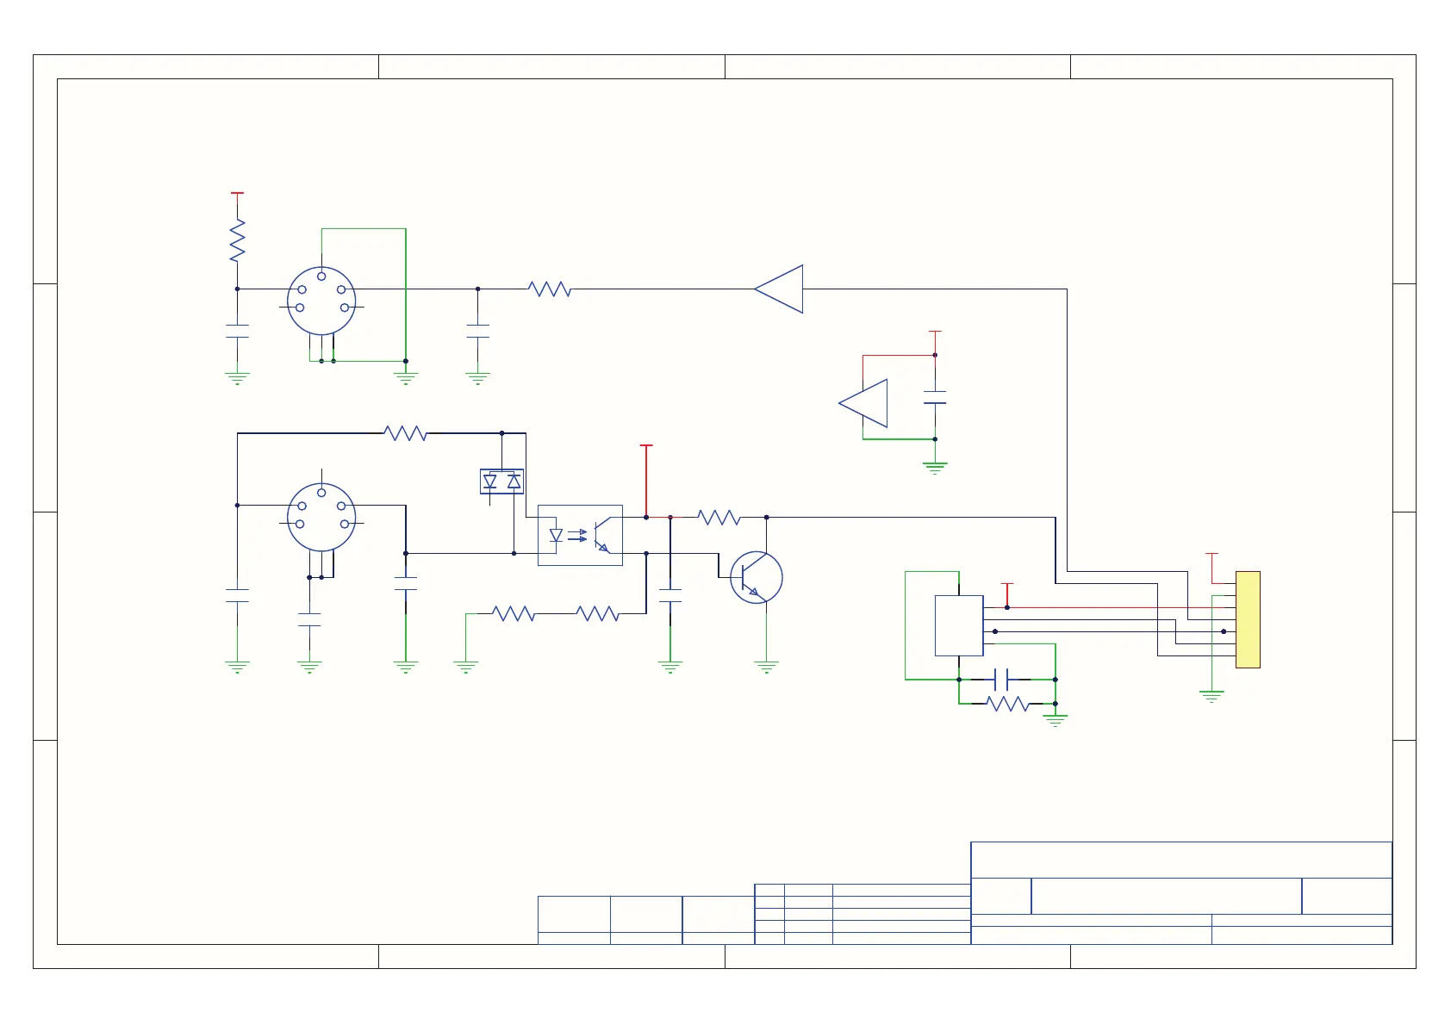The width and height of the screenshot is (1451, 1025).
Task: Select the capacitor left of the transistor
Action: coord(670,595)
